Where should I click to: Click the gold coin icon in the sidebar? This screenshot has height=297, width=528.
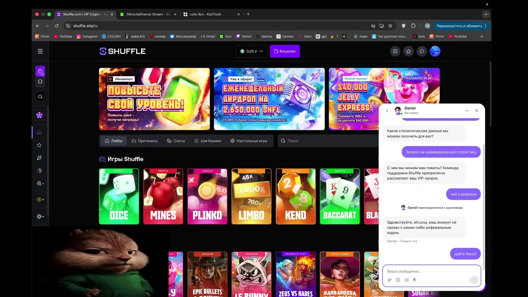[39, 200]
